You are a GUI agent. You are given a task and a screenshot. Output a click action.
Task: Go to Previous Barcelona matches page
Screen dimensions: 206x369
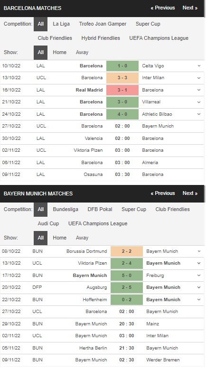click(x=163, y=8)
